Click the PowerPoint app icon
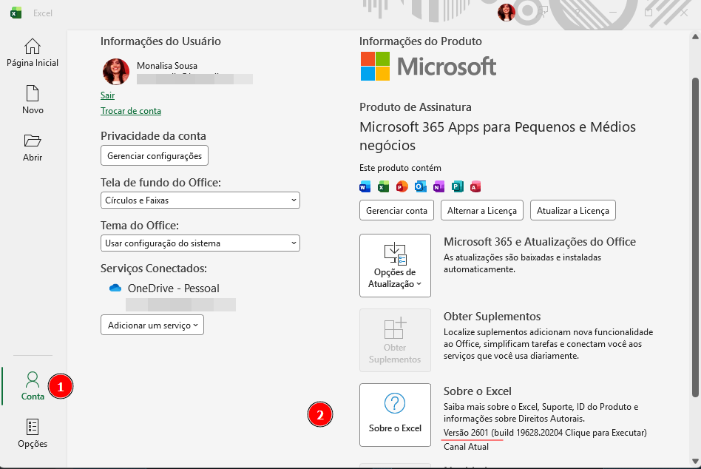Viewport: 701px width, 469px height. pyautogui.click(x=402, y=186)
